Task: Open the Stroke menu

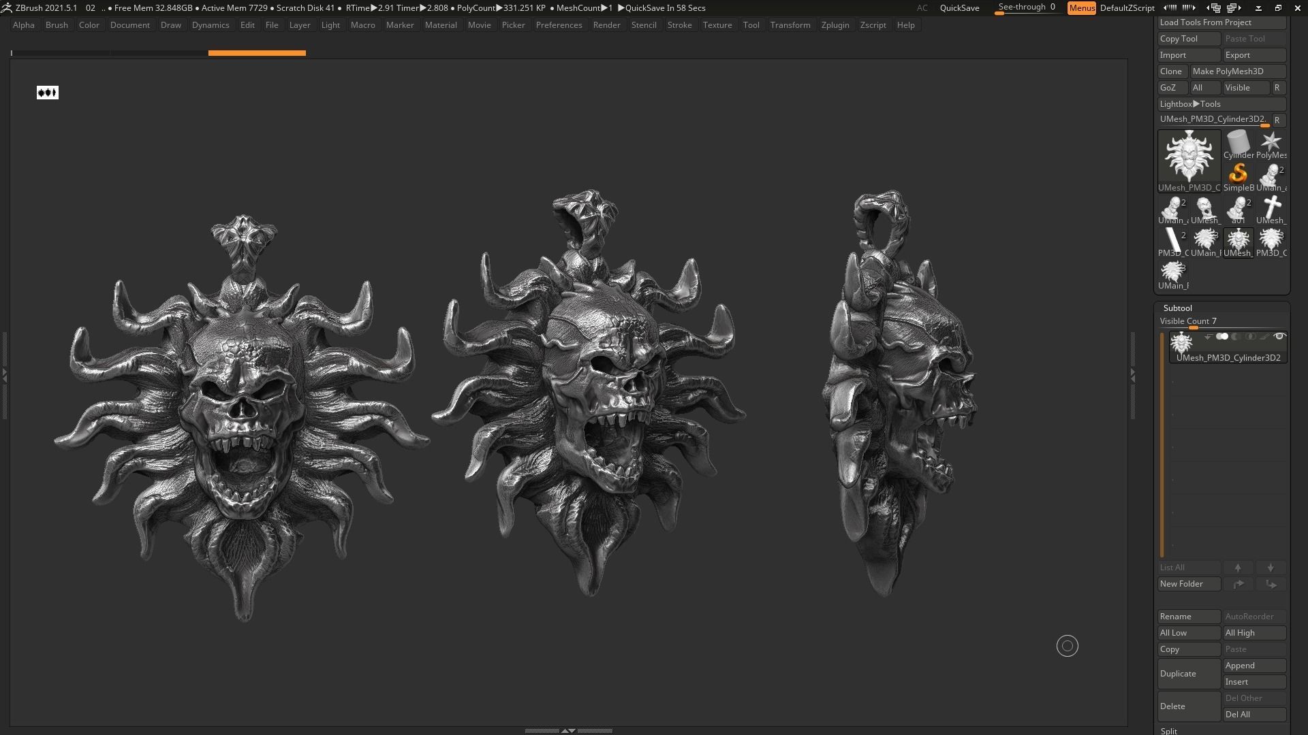Action: click(679, 25)
